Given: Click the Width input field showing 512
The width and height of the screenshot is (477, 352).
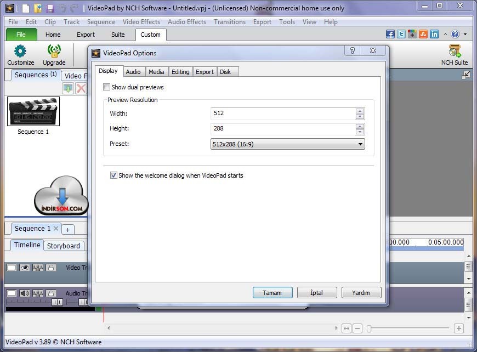Looking at the screenshot, I should point(283,113).
